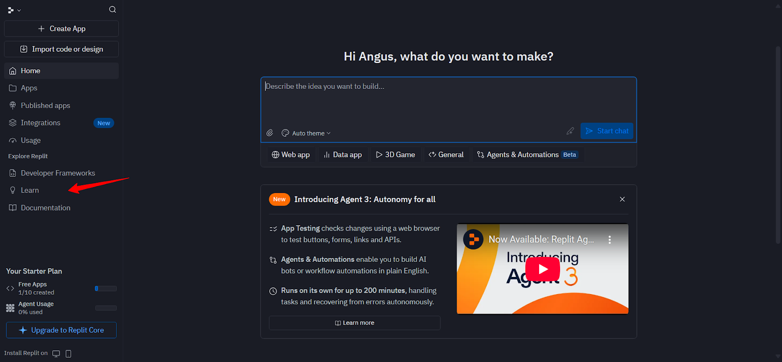
Task: Close the Introducing Agent 3 announcement
Action: click(622, 199)
